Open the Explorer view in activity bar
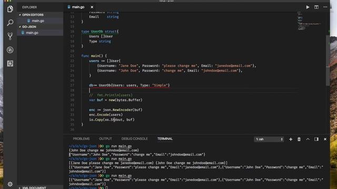 10,9
